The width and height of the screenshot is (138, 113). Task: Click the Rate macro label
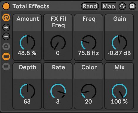point(58,67)
